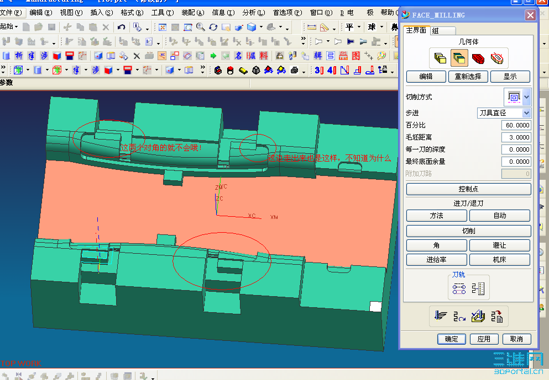The image size is (549, 380).
Task: Select red check body geometry icon
Action: tap(478, 58)
